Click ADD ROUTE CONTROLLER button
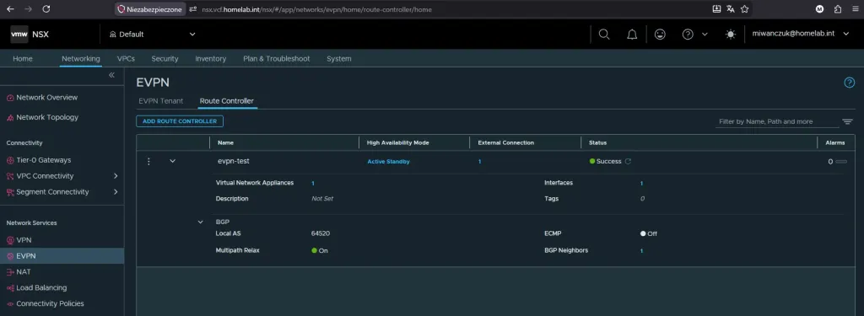 [180, 121]
